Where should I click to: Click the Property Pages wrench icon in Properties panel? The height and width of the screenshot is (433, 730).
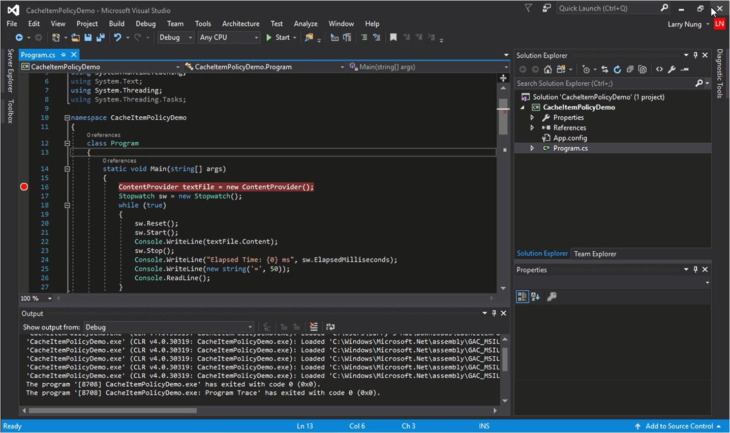coord(552,297)
